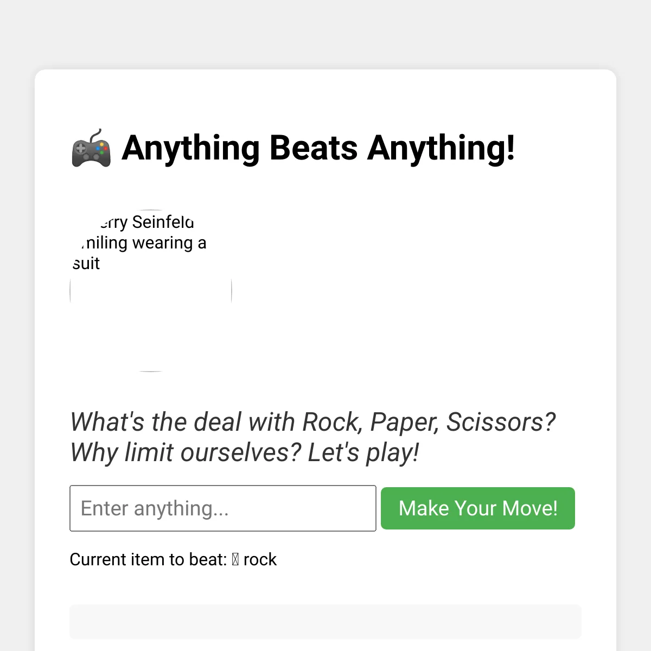The height and width of the screenshot is (651, 651).
Task: Click the first "Anything" in the title
Action: point(191,149)
